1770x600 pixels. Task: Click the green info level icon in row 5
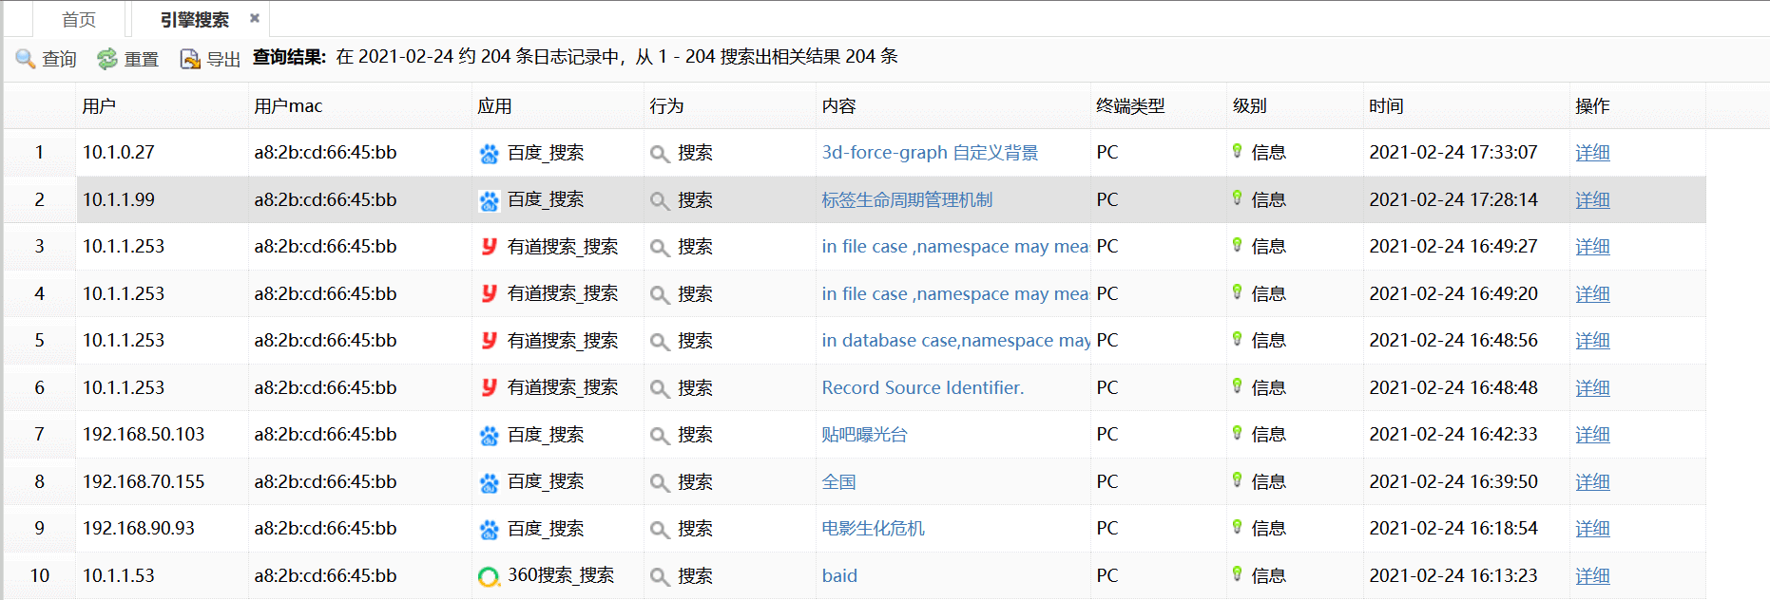(x=1237, y=339)
